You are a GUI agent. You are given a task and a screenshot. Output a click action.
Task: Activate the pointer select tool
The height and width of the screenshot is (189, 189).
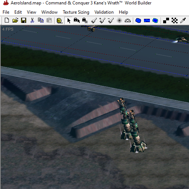(69, 21)
